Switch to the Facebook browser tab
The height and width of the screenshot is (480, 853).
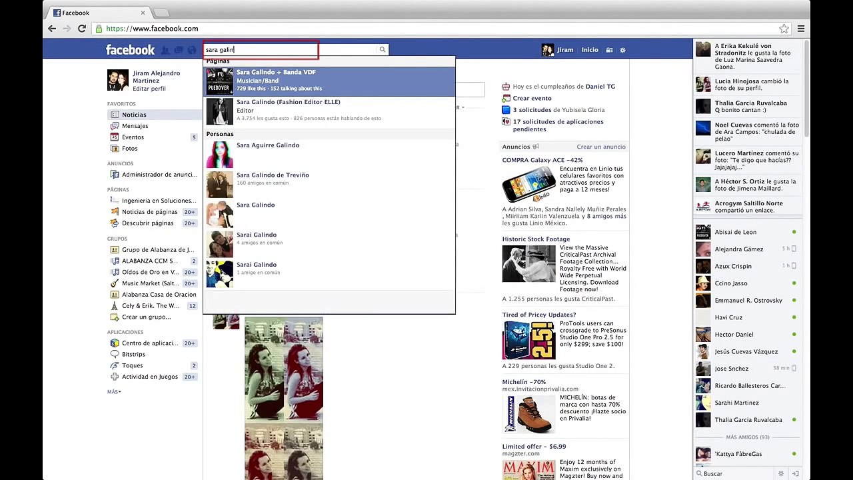click(x=99, y=13)
